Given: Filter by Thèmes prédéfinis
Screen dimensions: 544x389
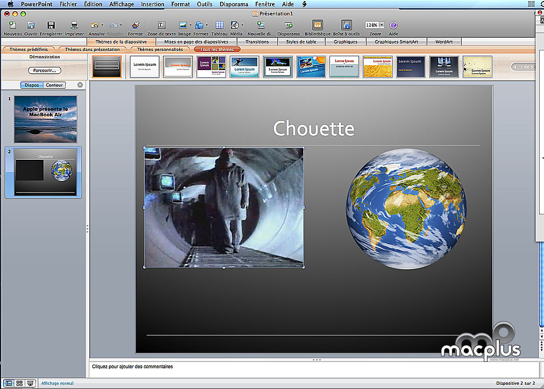Looking at the screenshot, I should coord(29,49).
